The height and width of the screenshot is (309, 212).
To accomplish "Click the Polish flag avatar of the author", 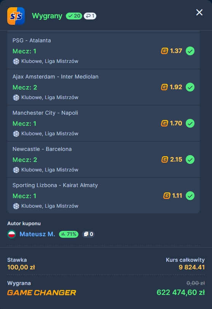I will (12, 234).
